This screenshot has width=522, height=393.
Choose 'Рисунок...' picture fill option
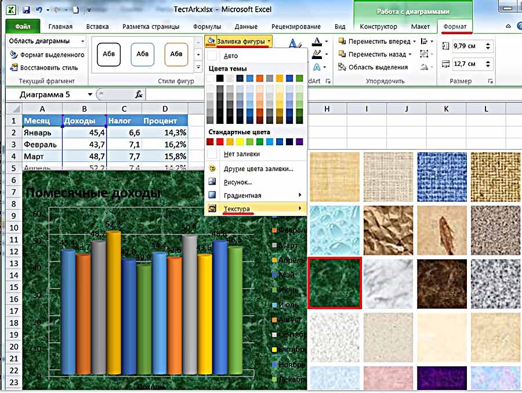click(x=237, y=182)
